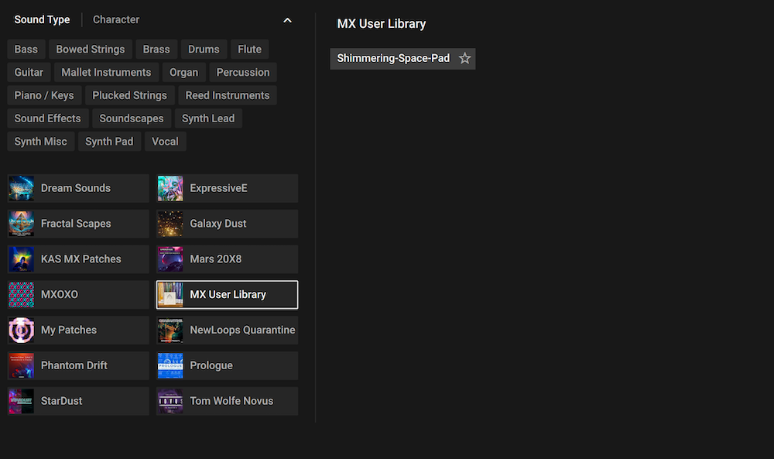
Task: Filter by Bowed Strings tag
Action: 91,50
